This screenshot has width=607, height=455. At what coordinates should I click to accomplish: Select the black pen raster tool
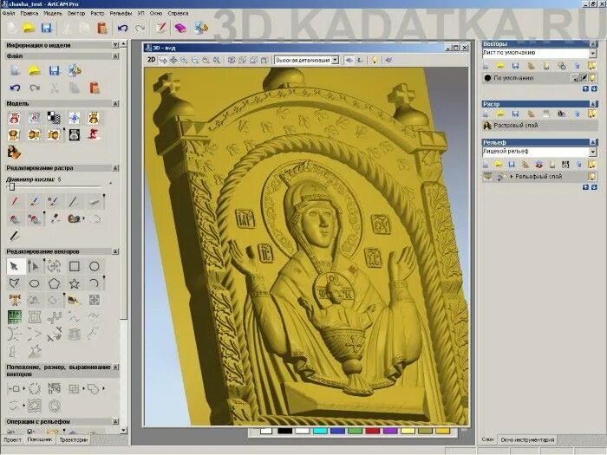click(x=15, y=235)
